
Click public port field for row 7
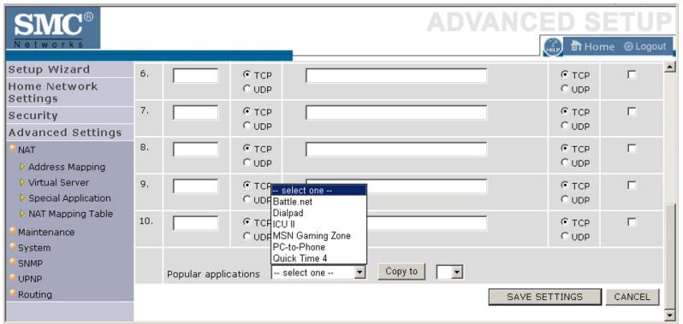pos(396,113)
